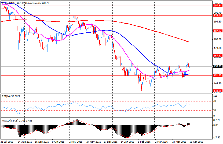Click the 18 Apr 2016 date label

coord(196,142)
